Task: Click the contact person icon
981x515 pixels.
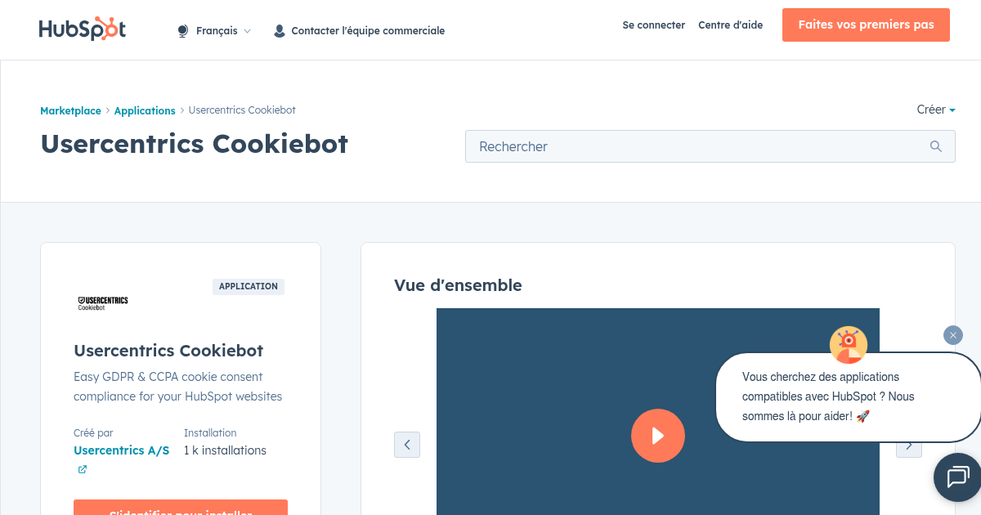Action: (x=280, y=31)
